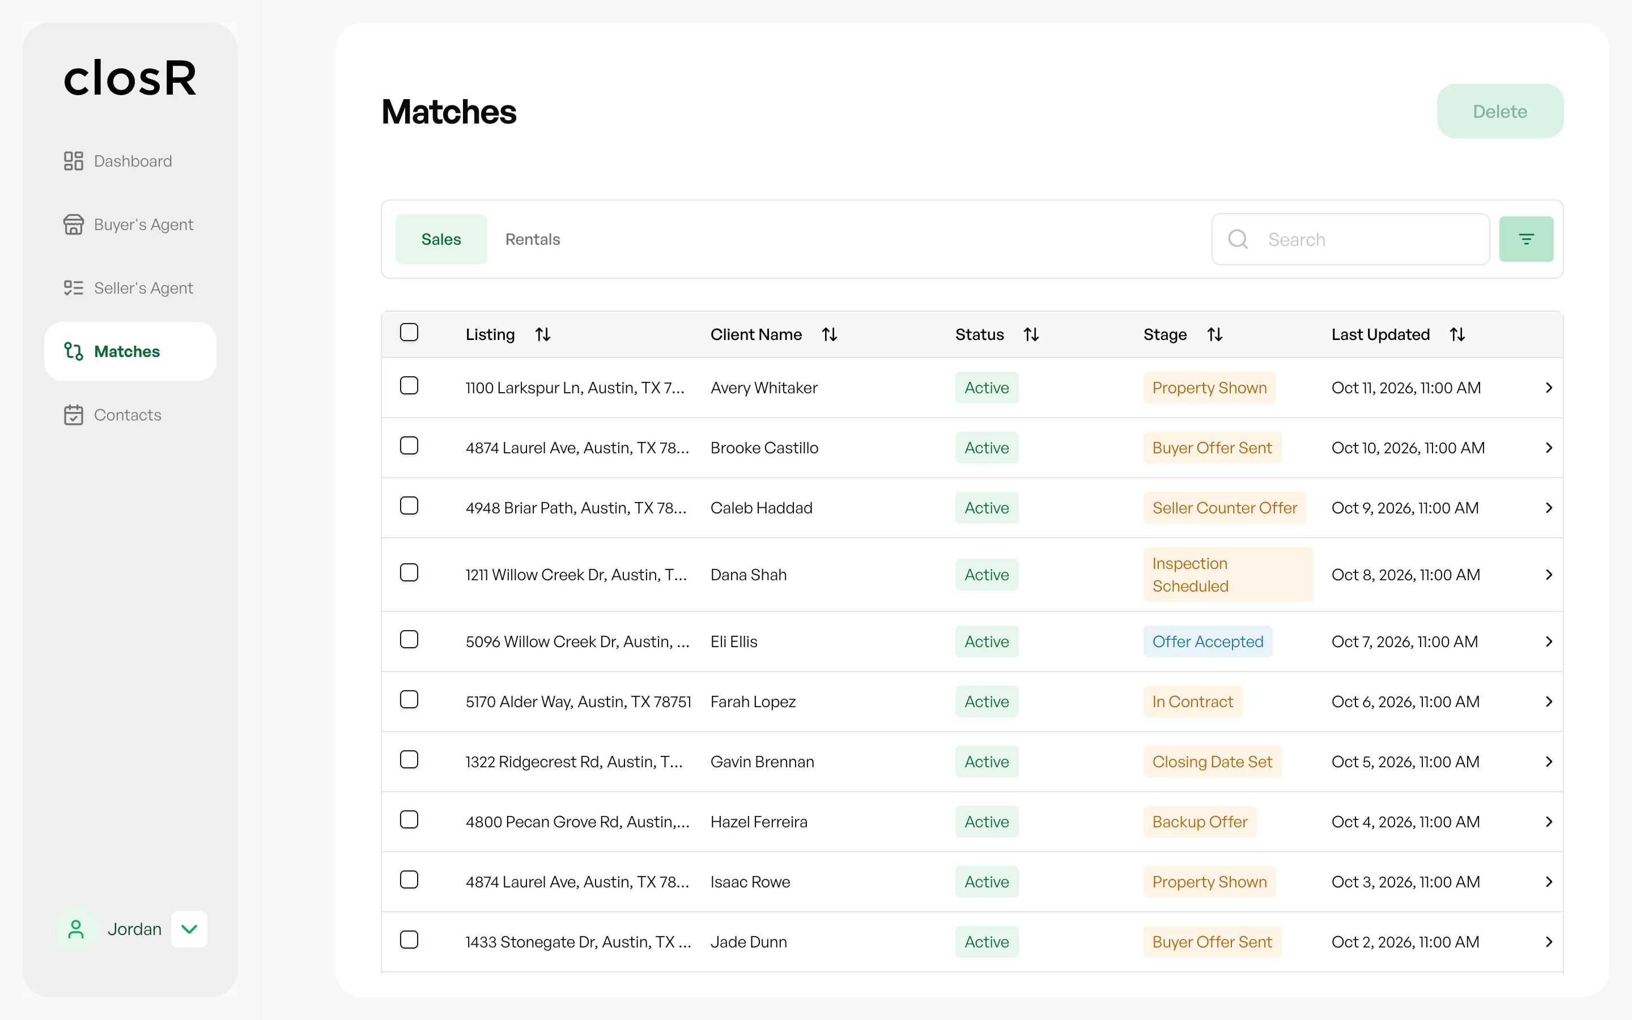Click the Inspection Scheduled stage badge
This screenshot has height=1020, width=1632.
click(x=1227, y=575)
